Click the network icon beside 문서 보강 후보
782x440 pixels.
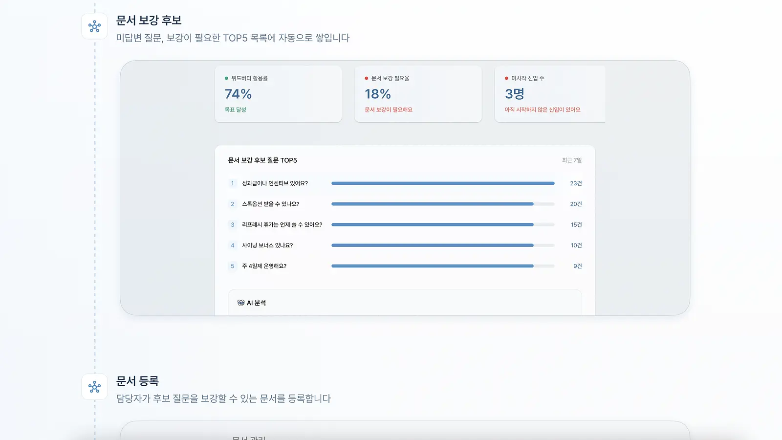point(94,26)
